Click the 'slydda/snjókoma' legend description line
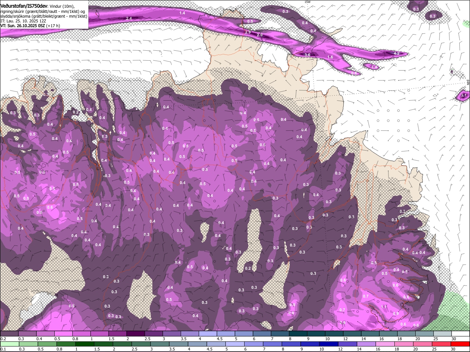Screen dimensions: 470x352 tap(44, 16)
